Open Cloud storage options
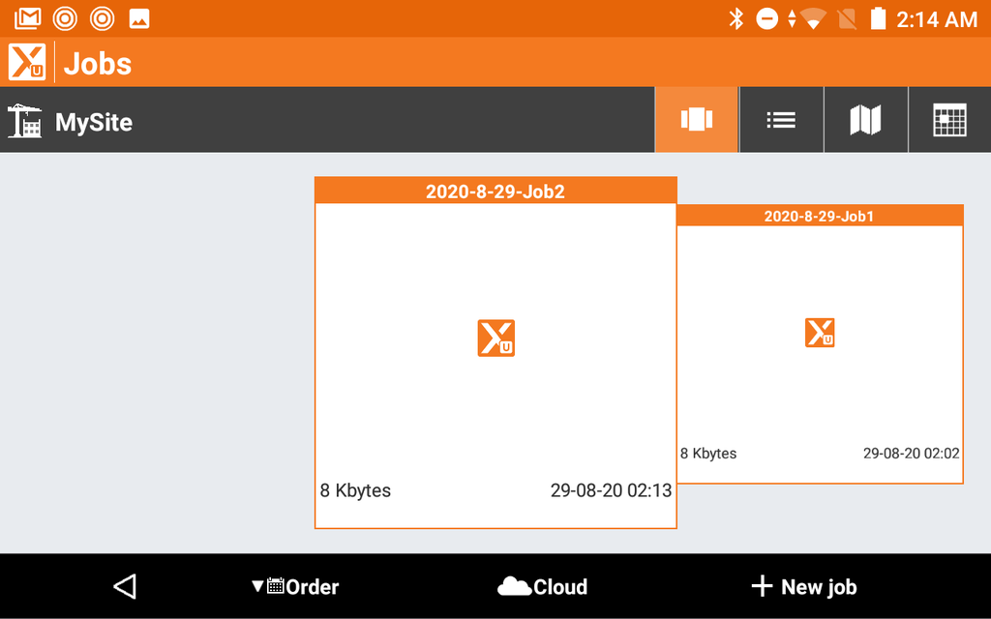Viewport: 991px width, 619px height. point(542,586)
